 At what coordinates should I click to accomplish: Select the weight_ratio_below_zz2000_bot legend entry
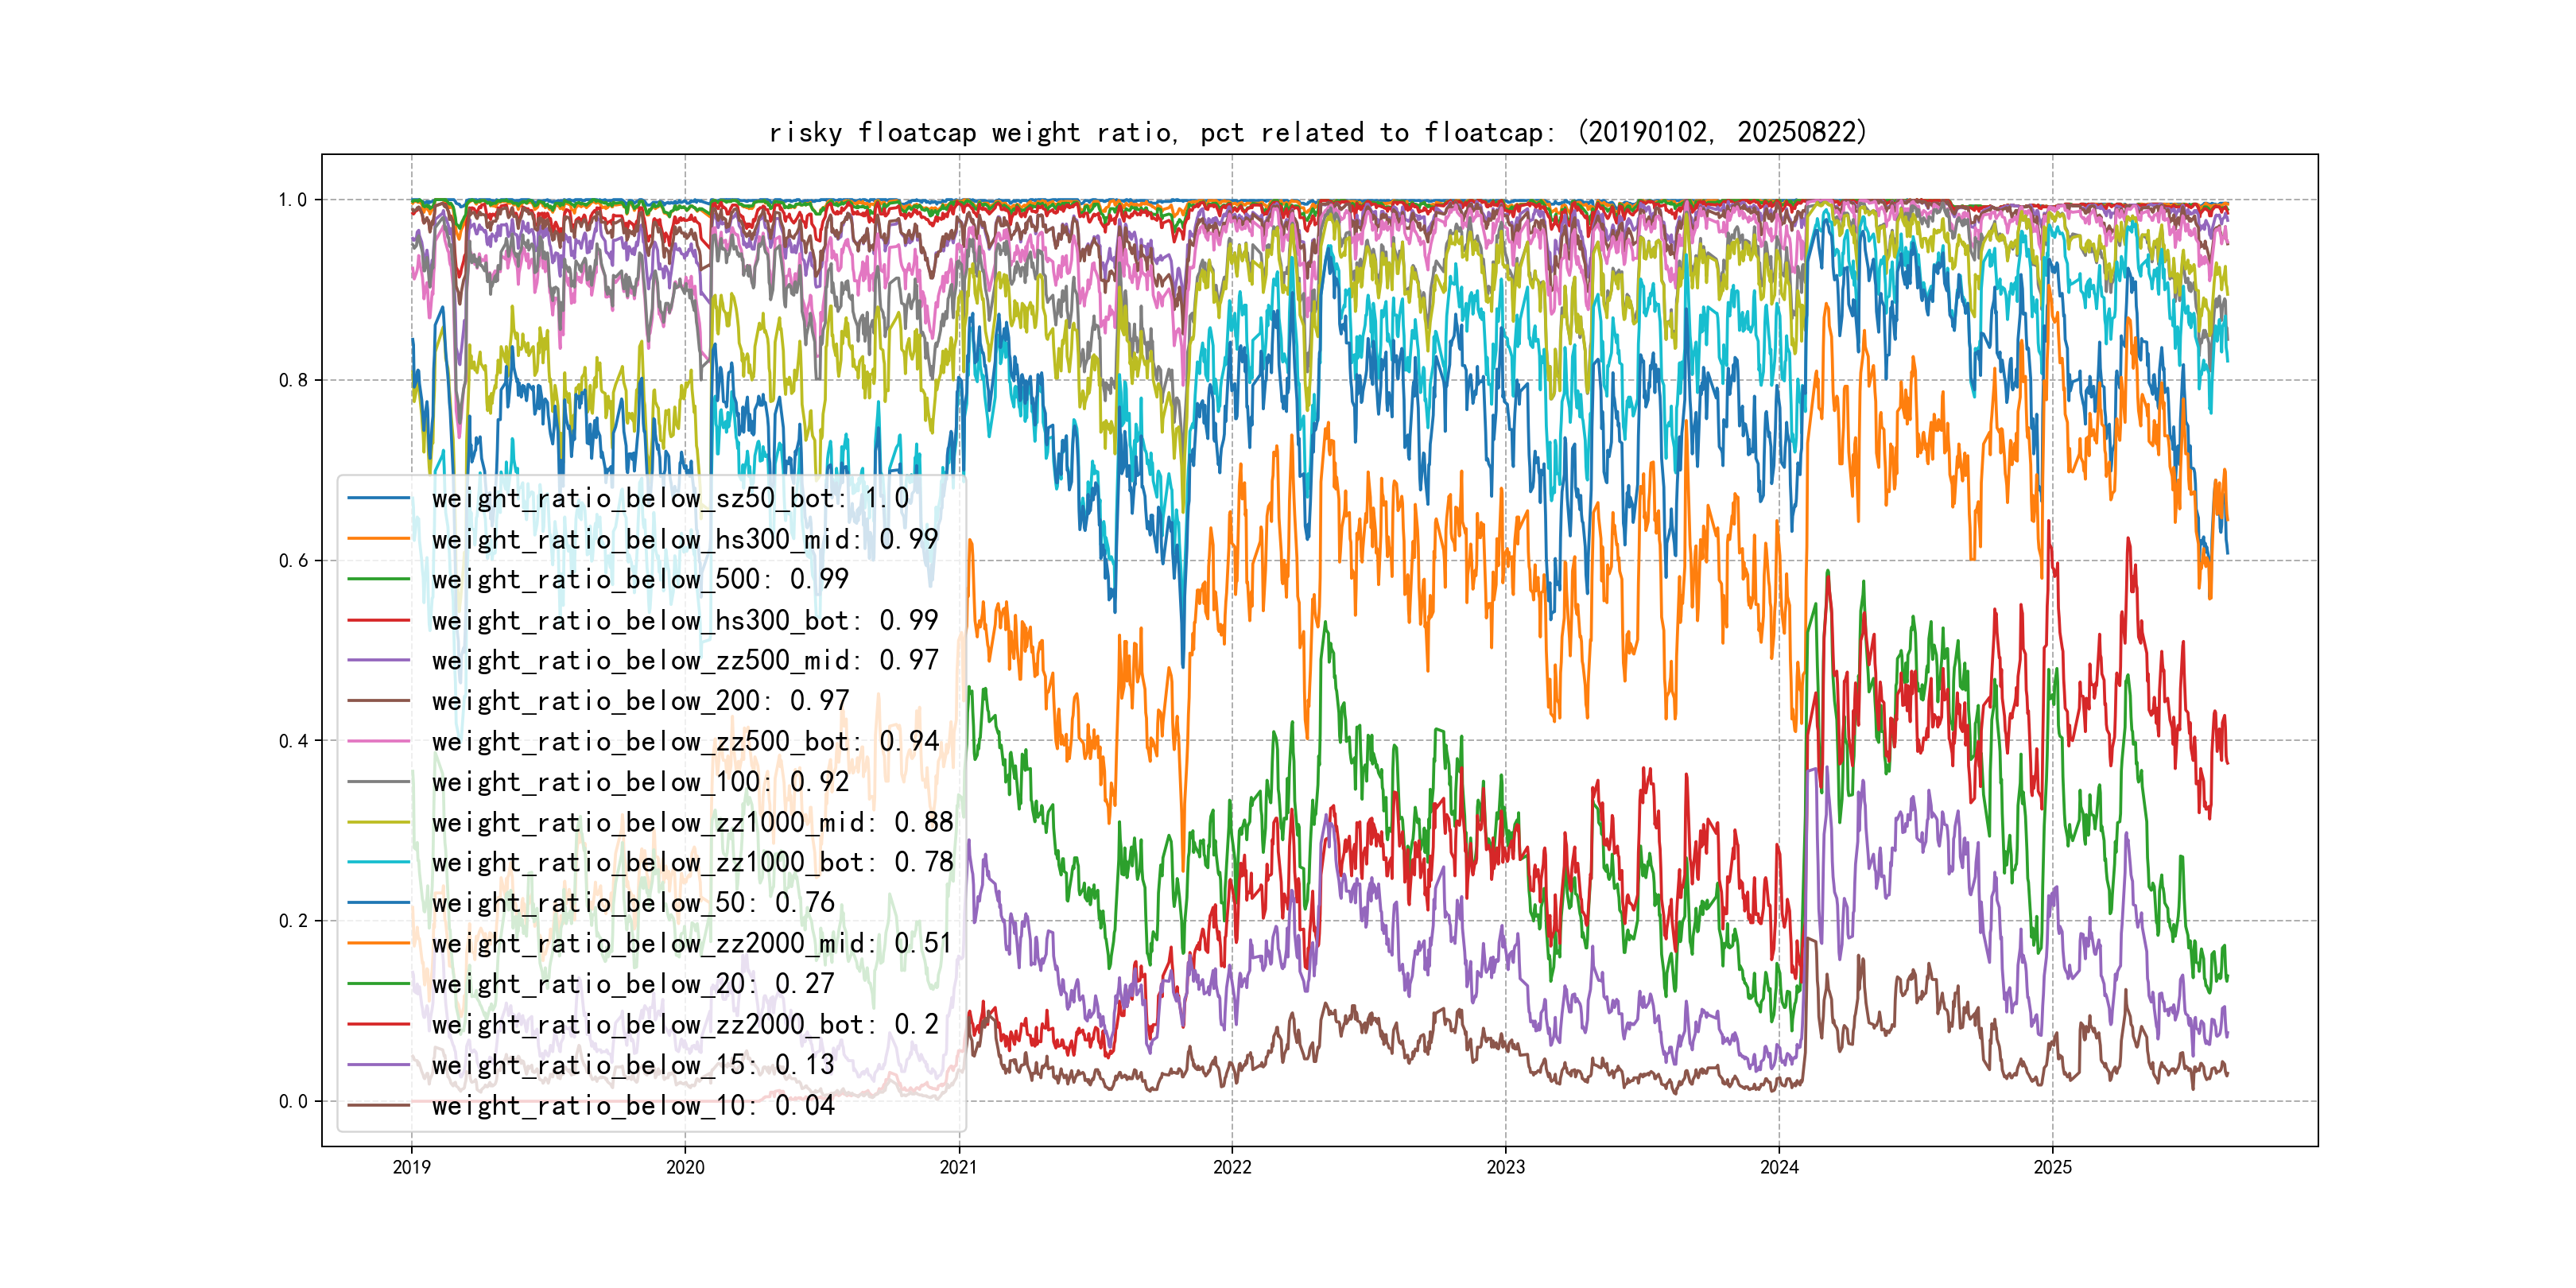click(x=684, y=1024)
